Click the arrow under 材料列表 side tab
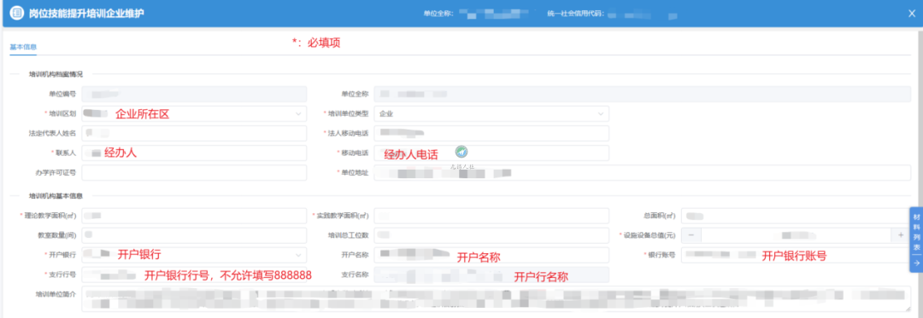The height and width of the screenshot is (318, 923). (x=916, y=264)
